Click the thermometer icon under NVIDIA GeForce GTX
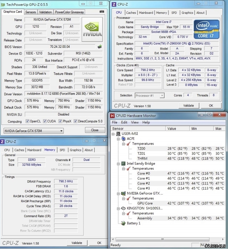The image size is (228, 249). coord(129,198)
